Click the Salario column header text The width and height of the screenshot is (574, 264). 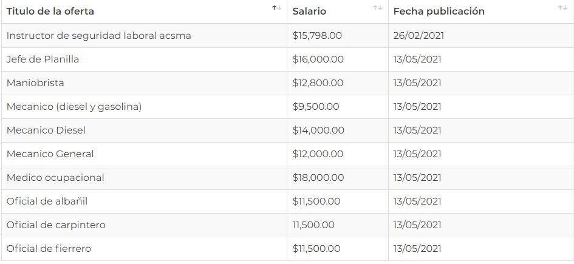tap(309, 12)
